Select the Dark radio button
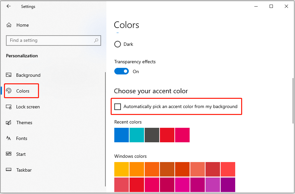 (x=118, y=44)
